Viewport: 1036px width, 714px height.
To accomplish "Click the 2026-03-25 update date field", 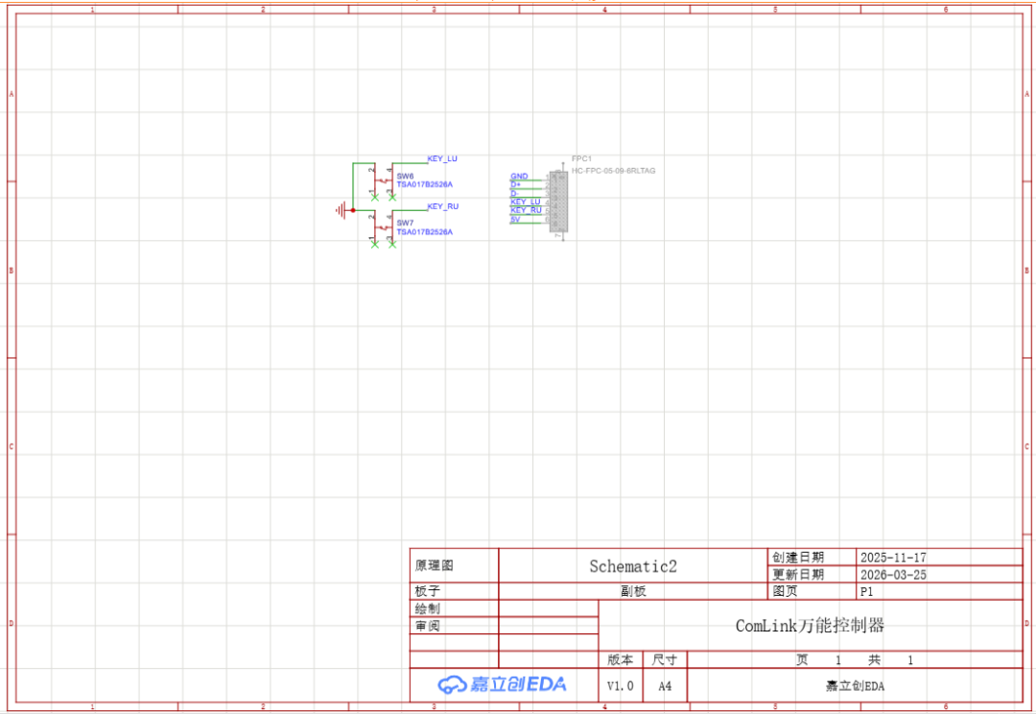I will point(893,575).
